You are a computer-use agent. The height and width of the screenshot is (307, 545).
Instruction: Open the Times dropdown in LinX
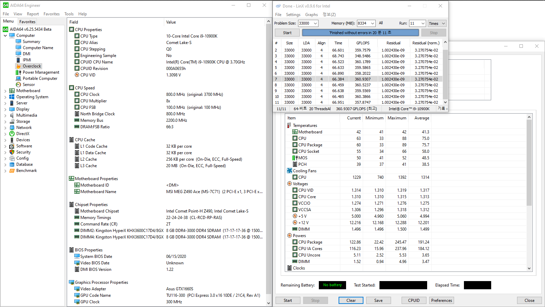(437, 24)
